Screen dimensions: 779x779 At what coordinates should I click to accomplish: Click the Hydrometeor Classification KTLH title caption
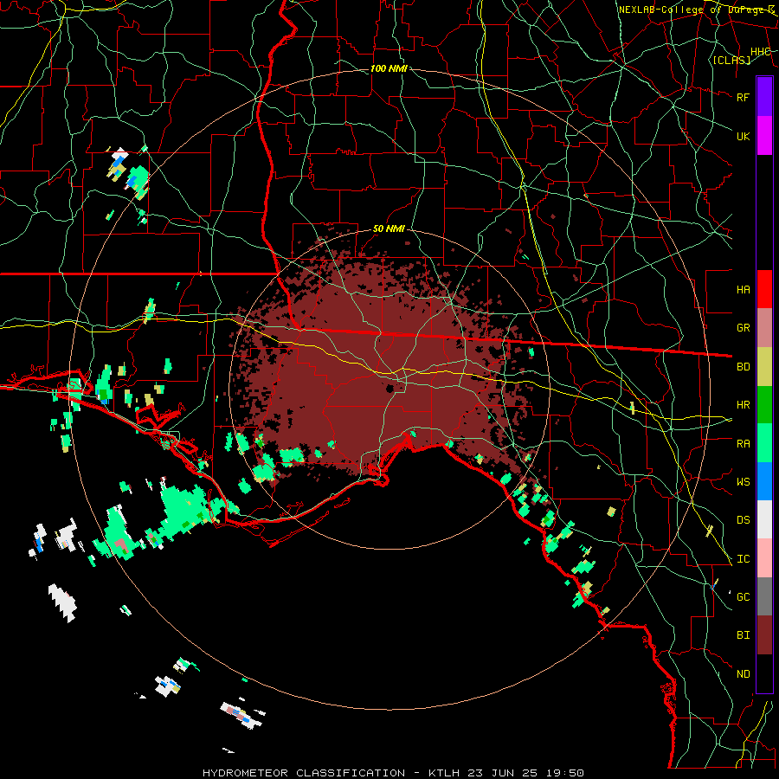393,773
